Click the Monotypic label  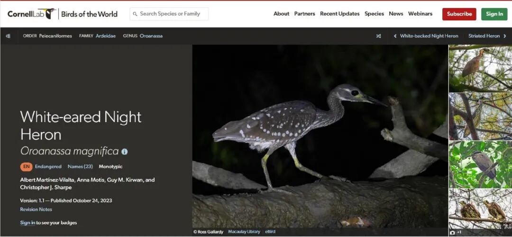[110, 167]
